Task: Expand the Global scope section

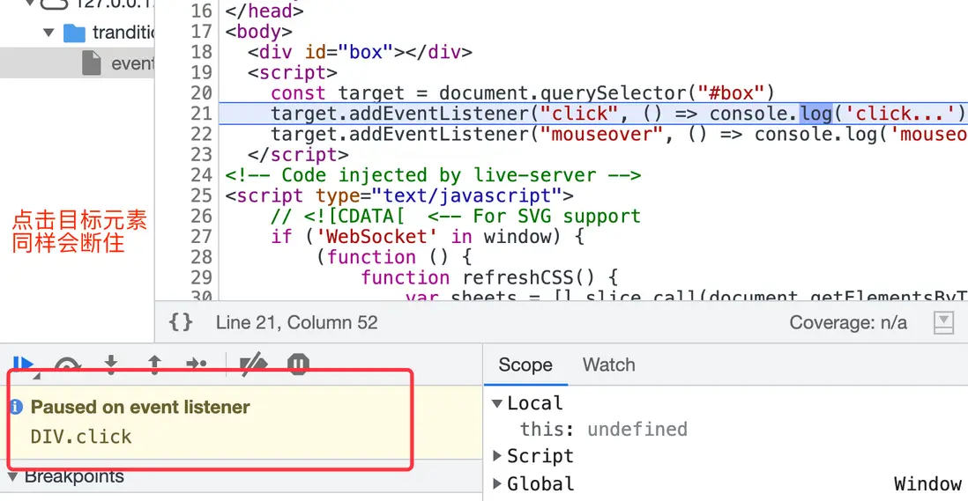Action: tap(497, 484)
